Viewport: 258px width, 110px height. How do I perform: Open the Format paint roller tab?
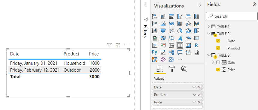click(x=172, y=69)
